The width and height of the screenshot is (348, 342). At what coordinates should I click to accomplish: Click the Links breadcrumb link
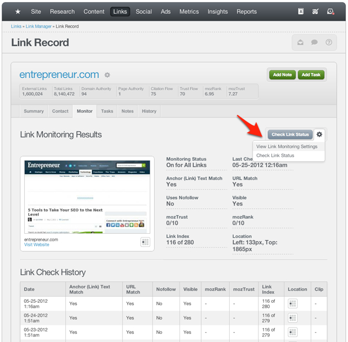(16, 27)
